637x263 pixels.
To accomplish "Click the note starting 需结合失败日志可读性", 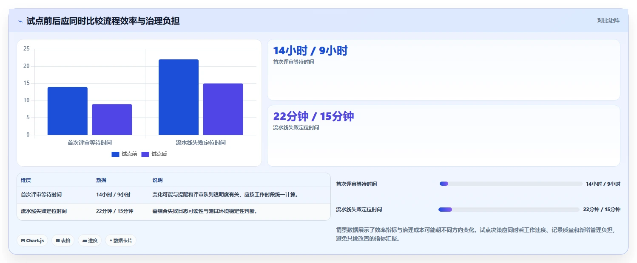I will pos(205,211).
